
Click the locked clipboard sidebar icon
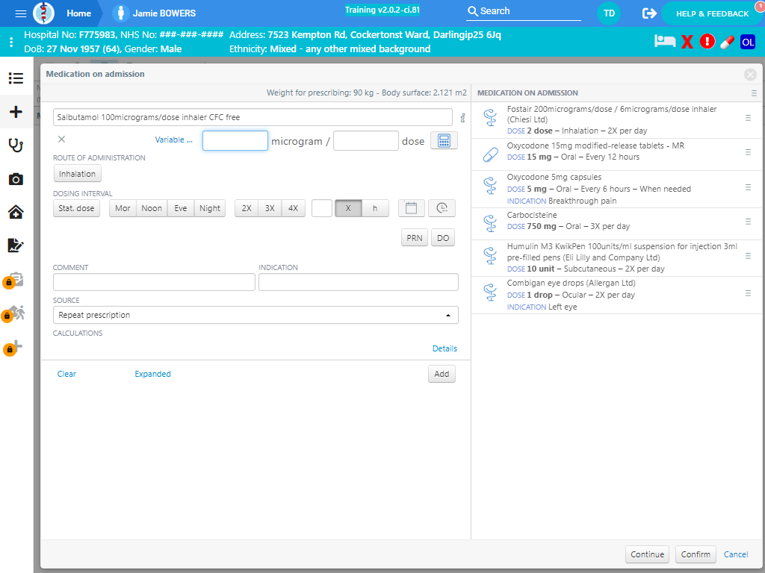[x=13, y=281]
